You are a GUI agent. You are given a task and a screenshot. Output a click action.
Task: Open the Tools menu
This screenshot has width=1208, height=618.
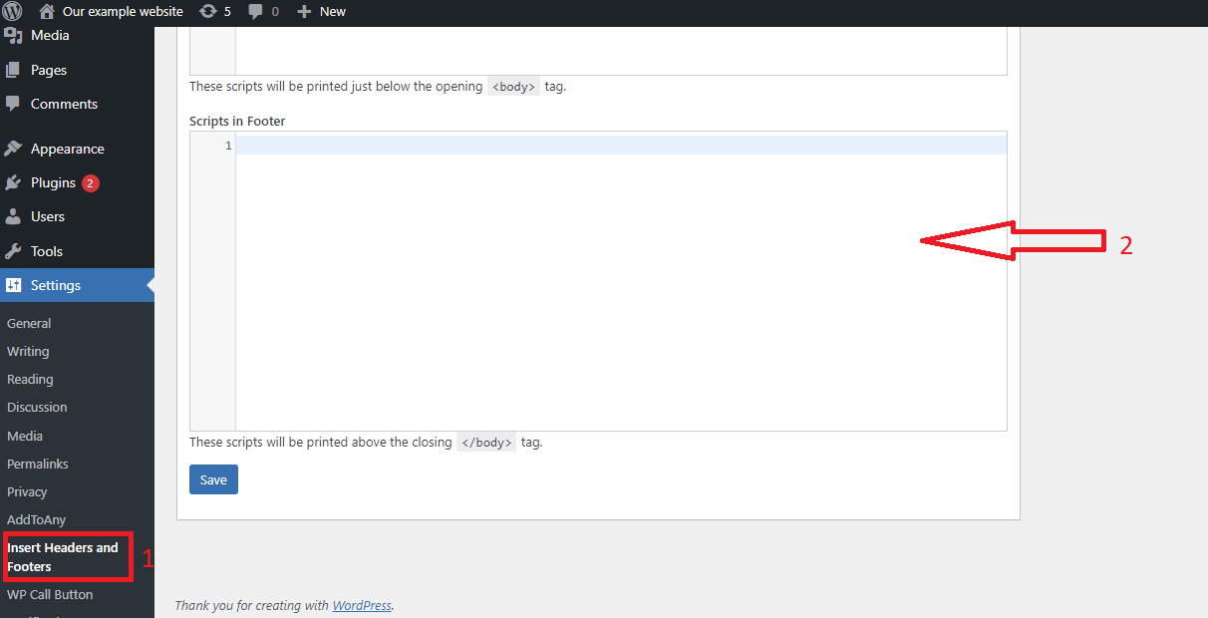(x=47, y=251)
